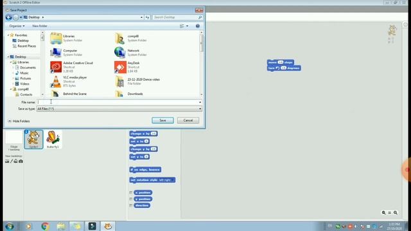Open the view options dropdown arrow
Viewport: 411px width, 231px height.
tap(187, 26)
